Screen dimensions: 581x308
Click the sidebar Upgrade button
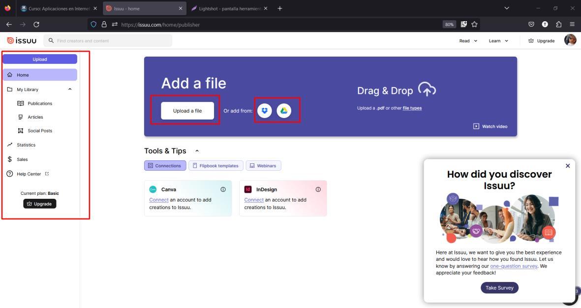tap(40, 204)
